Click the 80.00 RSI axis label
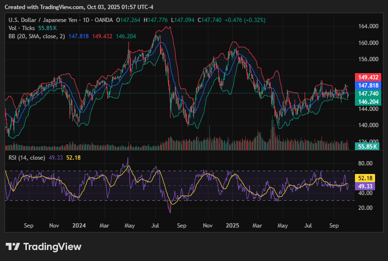The width and height of the screenshot is (388, 261). pos(366,163)
